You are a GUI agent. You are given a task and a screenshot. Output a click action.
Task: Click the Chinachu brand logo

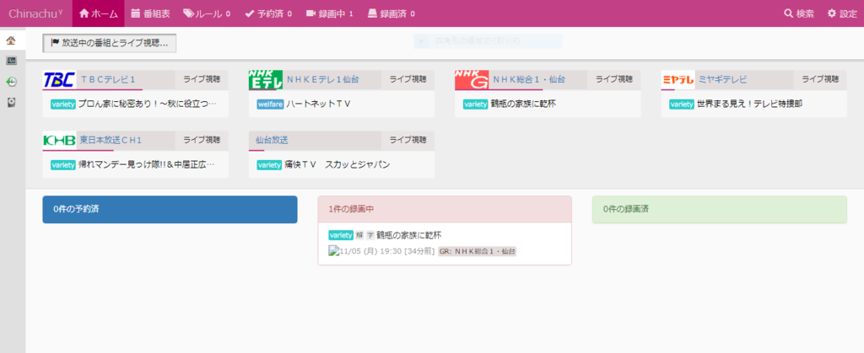coord(35,13)
